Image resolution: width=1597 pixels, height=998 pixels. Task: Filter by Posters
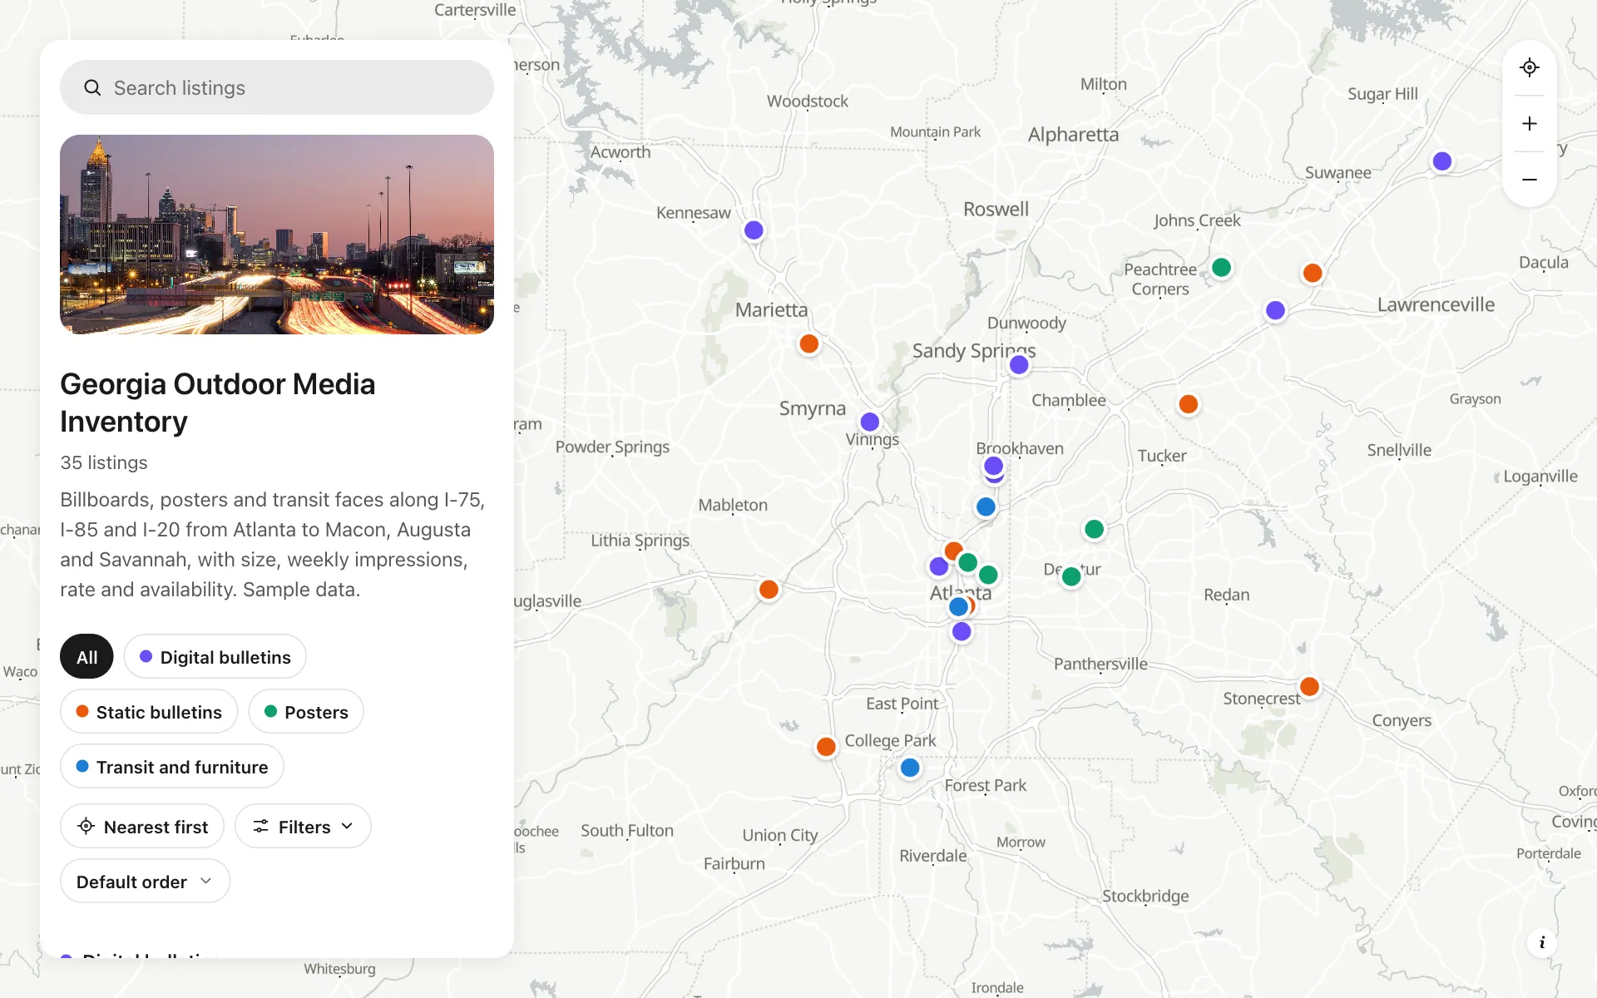coord(306,711)
